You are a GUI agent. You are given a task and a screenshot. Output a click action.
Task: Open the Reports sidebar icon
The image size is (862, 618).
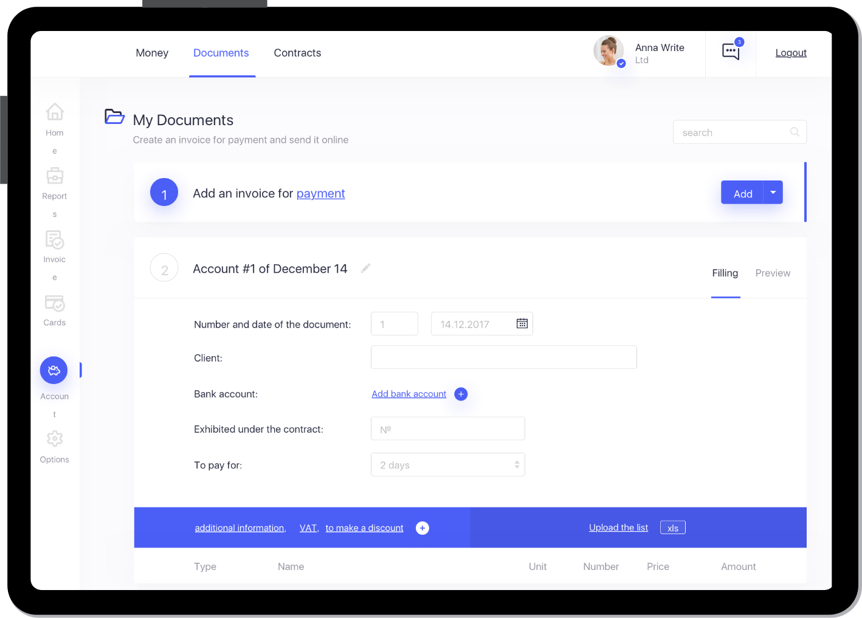tap(55, 176)
